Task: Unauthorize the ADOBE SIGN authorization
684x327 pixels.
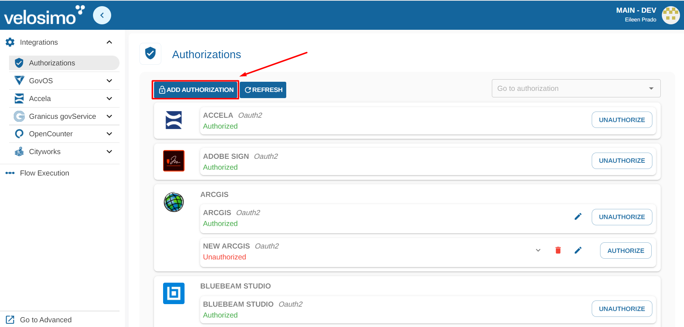Action: [x=622, y=161]
